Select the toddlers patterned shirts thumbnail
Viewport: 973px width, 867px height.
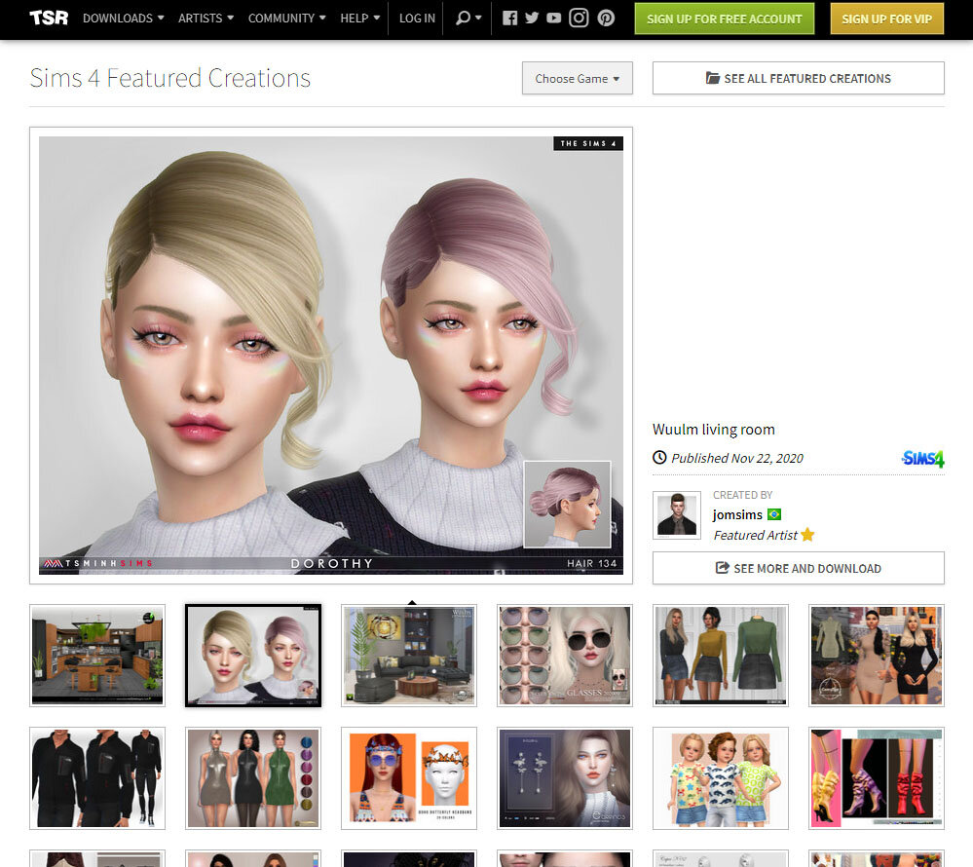[x=721, y=778]
